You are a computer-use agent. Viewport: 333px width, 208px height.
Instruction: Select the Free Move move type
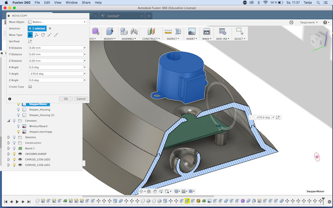(x=30, y=35)
